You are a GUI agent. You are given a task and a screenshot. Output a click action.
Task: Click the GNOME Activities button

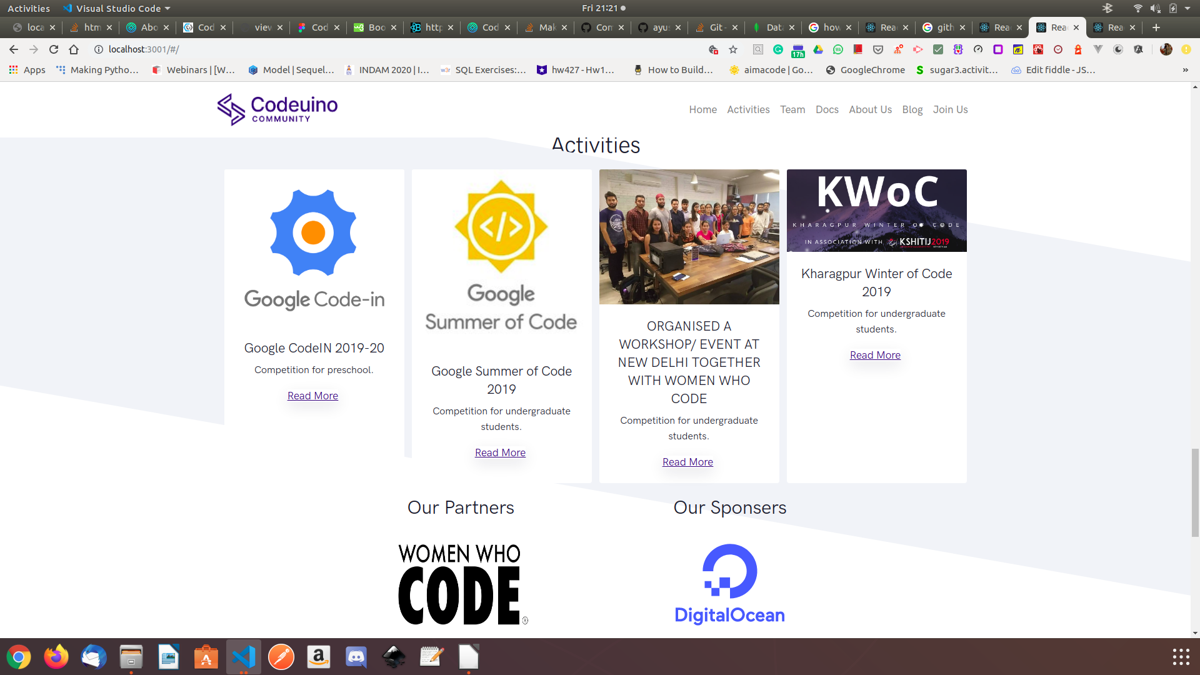29,8
